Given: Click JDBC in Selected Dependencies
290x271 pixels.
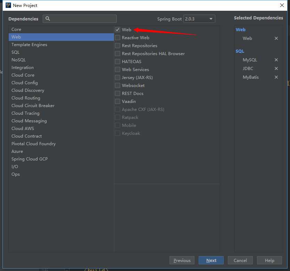Looking at the screenshot, I should point(248,69).
